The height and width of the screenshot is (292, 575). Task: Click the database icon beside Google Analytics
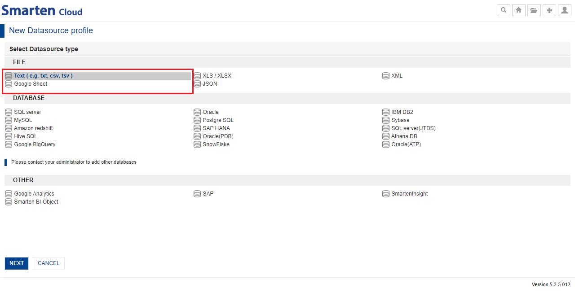pos(9,194)
